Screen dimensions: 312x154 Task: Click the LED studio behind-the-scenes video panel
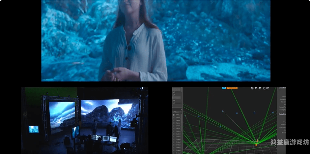(x=85, y=120)
